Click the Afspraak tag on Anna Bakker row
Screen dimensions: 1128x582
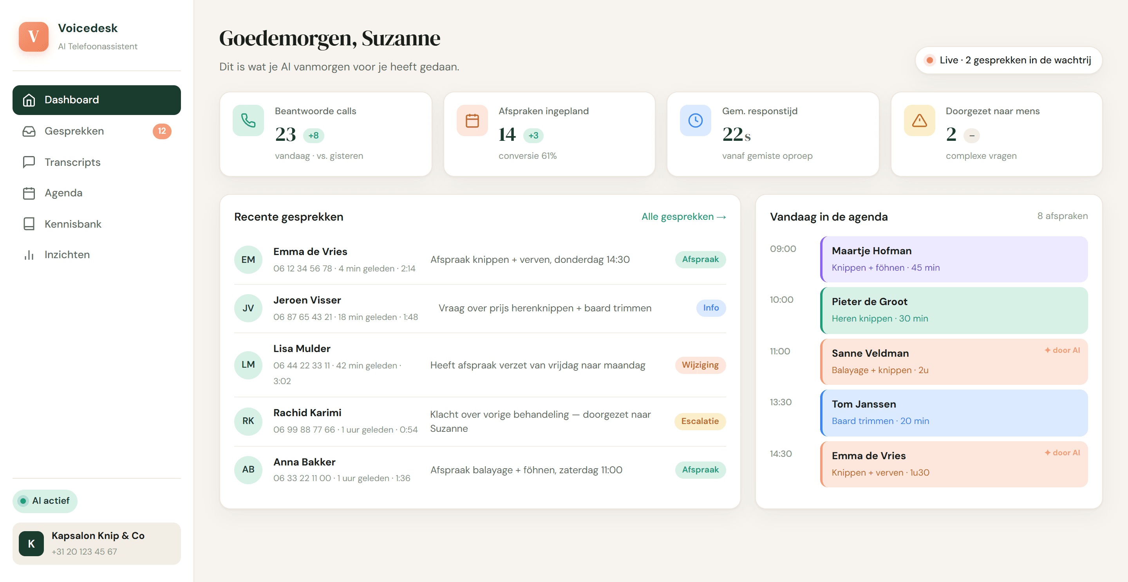tap(700, 470)
